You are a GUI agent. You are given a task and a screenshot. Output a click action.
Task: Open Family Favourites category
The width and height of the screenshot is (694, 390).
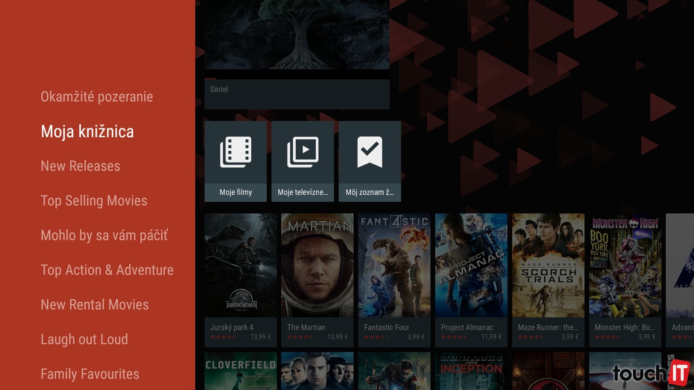[x=90, y=374]
